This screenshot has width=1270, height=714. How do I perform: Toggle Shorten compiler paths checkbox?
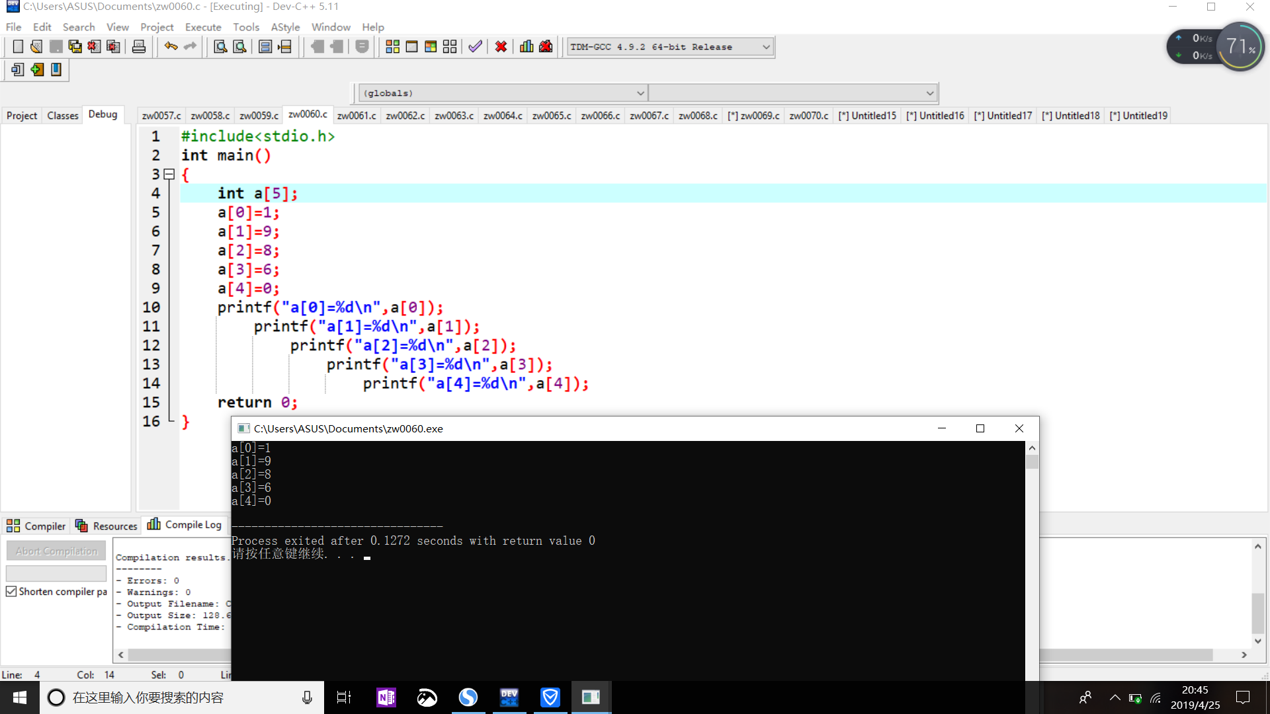pos(11,592)
